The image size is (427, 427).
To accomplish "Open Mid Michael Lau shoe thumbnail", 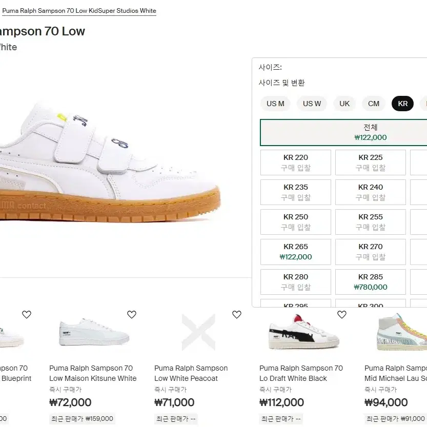I will click(402, 332).
